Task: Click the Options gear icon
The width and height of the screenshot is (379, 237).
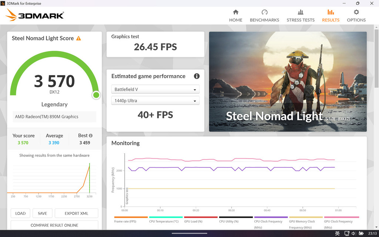Action: tap(356, 12)
